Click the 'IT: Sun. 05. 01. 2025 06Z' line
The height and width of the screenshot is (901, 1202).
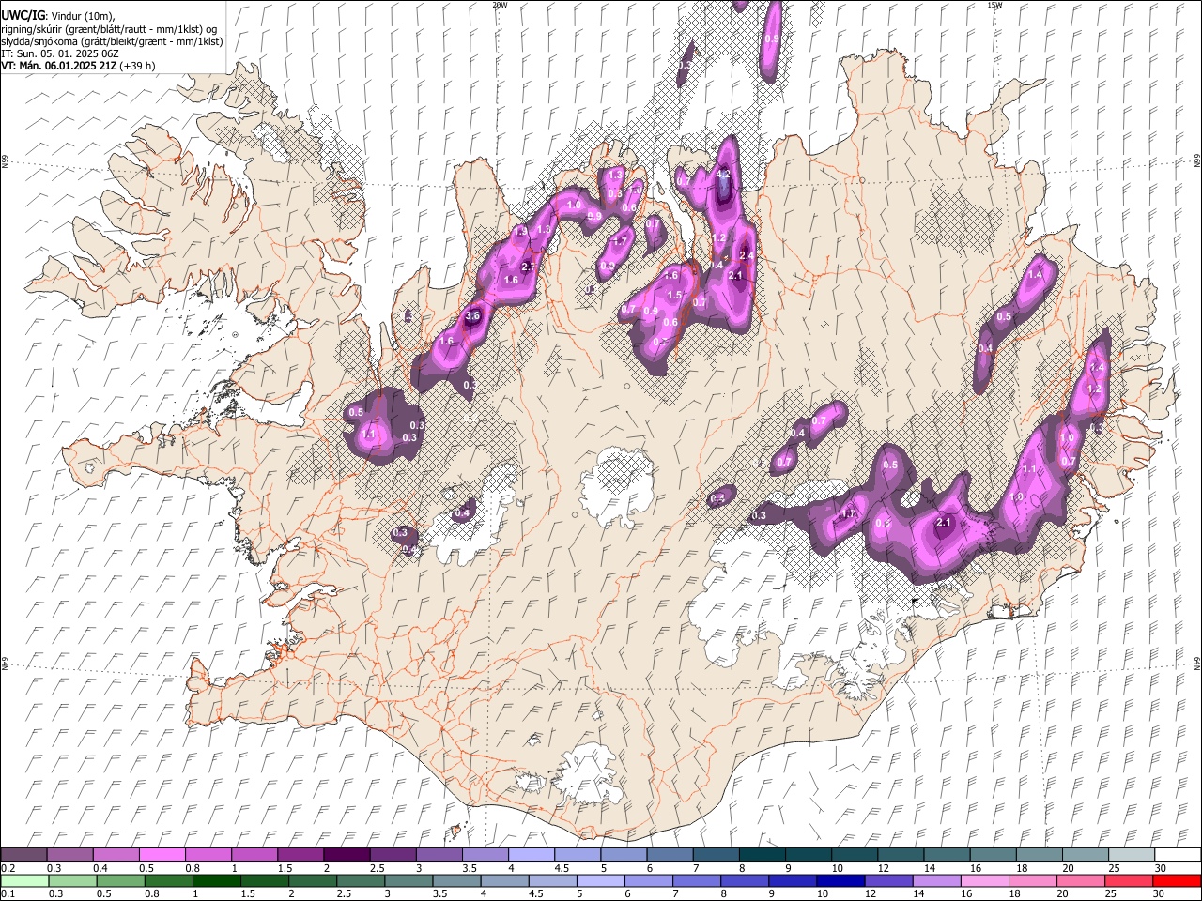tap(59, 53)
